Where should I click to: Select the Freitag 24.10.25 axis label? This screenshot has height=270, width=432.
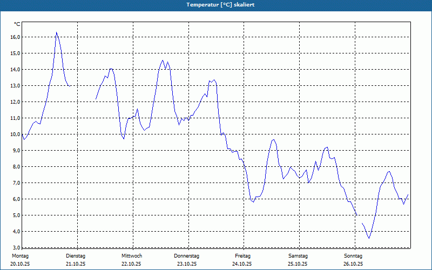click(242, 260)
